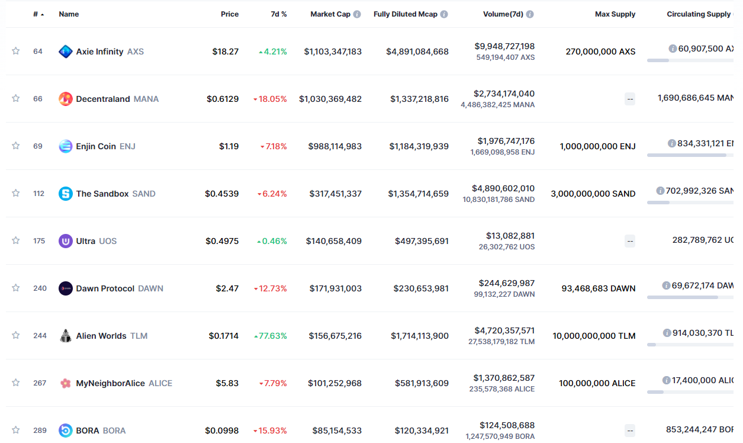The width and height of the screenshot is (743, 443).
Task: Open Volume(7d) info icon
Action: point(530,14)
